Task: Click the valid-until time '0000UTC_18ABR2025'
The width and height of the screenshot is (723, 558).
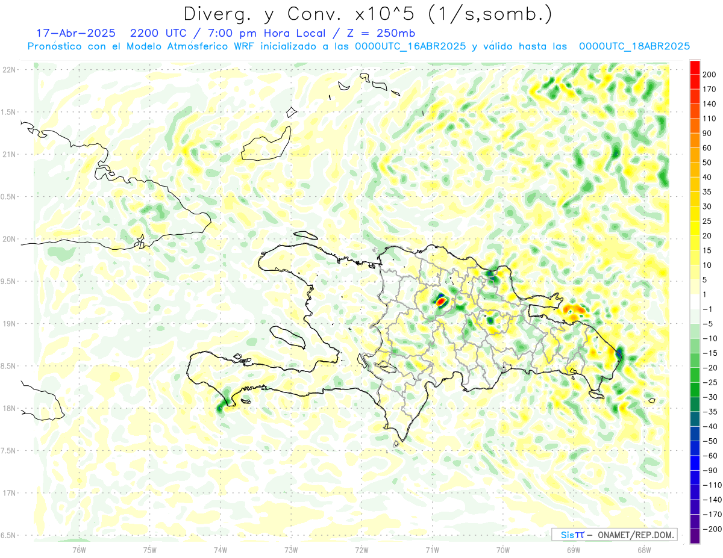Action: pyautogui.click(x=634, y=46)
